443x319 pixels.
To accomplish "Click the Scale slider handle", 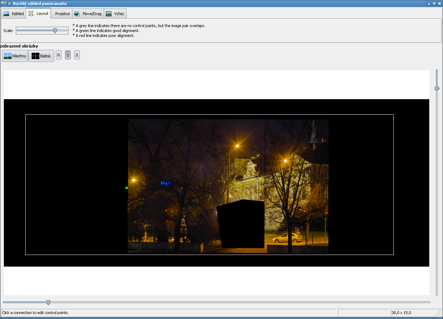I will 55,31.
